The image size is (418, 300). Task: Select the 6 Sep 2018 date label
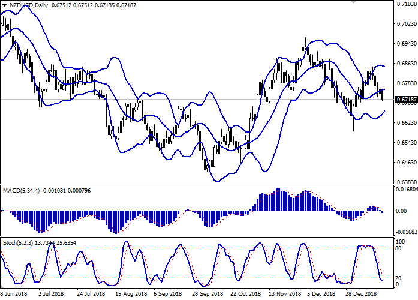[x=167, y=295]
